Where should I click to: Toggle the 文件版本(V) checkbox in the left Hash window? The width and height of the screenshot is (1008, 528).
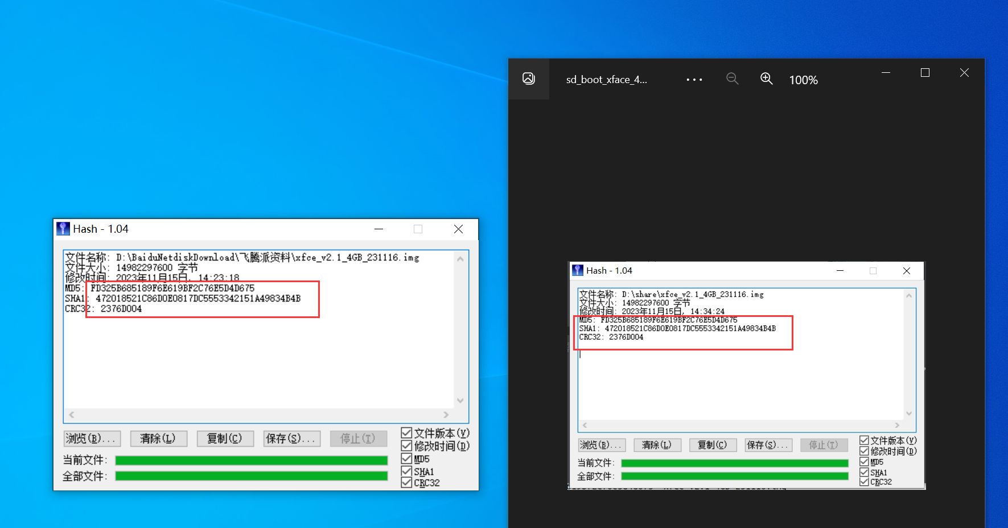(x=406, y=433)
